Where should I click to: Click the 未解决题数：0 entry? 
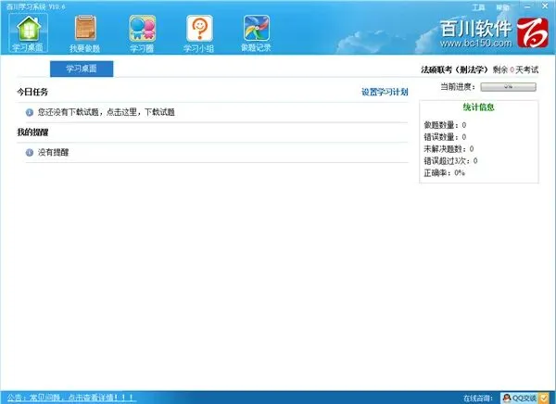(449, 149)
